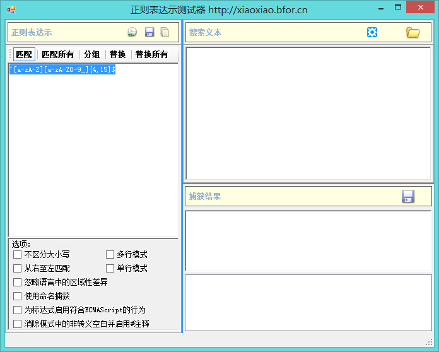The image size is (439, 352).
Task: Check the 使用命名捕获 option
Action: click(17, 296)
